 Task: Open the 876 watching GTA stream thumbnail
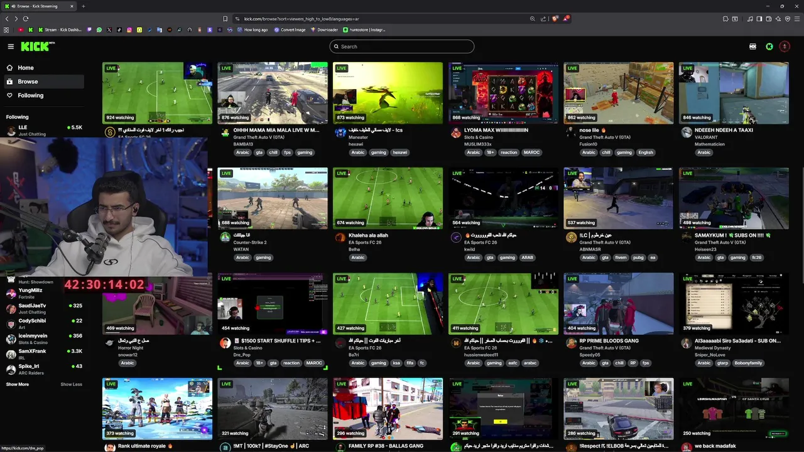(x=273, y=93)
